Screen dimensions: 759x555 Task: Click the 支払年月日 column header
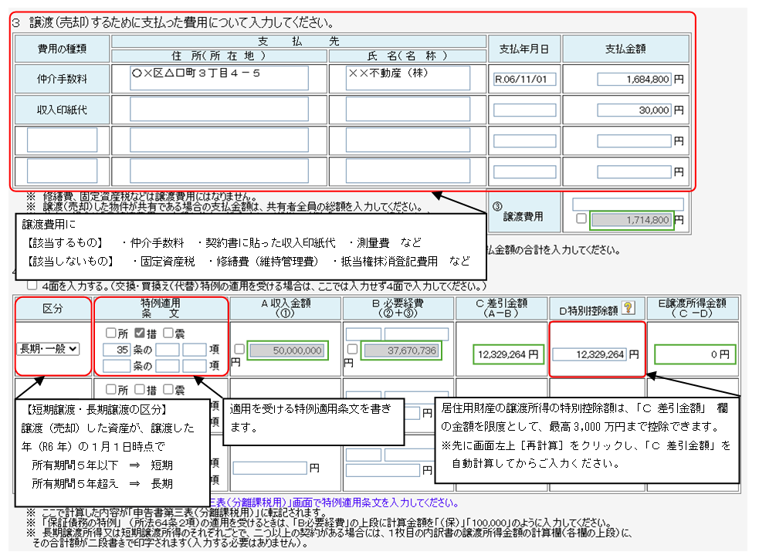[524, 49]
